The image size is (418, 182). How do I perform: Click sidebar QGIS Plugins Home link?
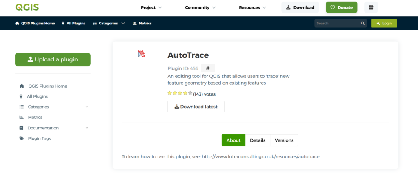(48, 86)
